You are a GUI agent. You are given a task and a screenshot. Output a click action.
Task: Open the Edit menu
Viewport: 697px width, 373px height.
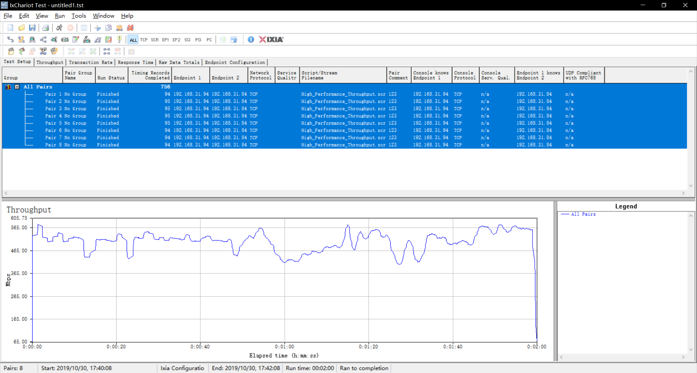(x=24, y=16)
